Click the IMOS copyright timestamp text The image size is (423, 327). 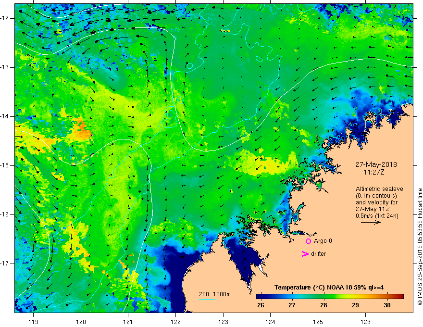click(420, 247)
